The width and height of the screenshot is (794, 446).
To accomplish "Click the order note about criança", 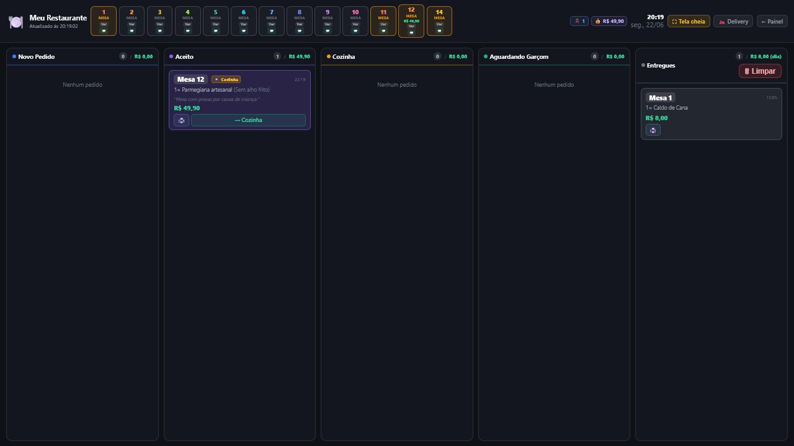I will [x=216, y=99].
